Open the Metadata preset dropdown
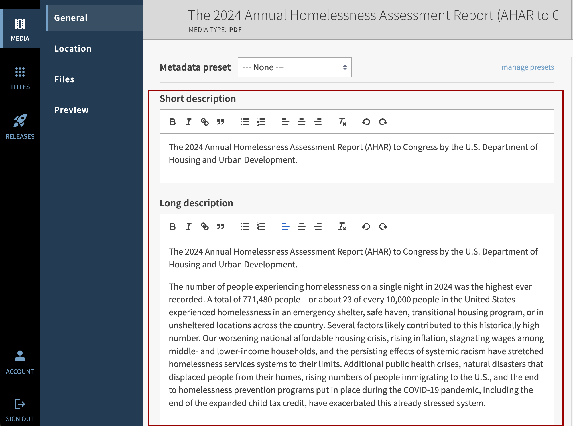Screen dimensions: 573x426 294,67
